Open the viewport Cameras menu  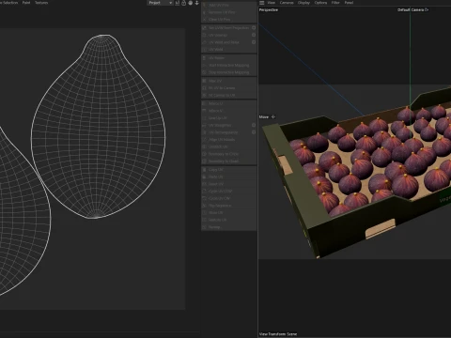pos(287,3)
